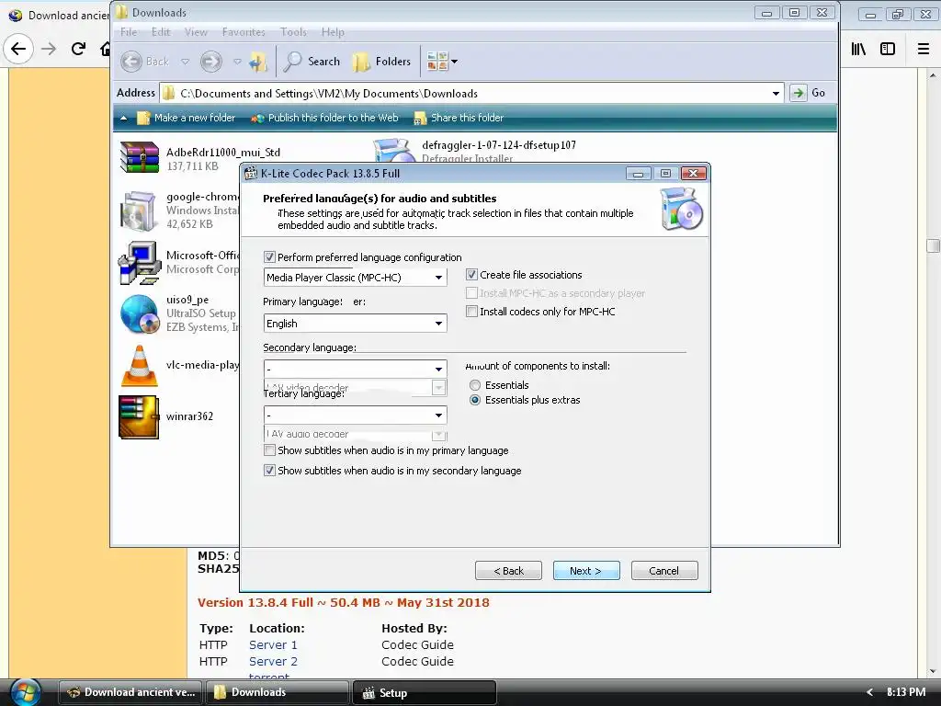Click the Server 1 download link
941x706 pixels.
click(273, 644)
